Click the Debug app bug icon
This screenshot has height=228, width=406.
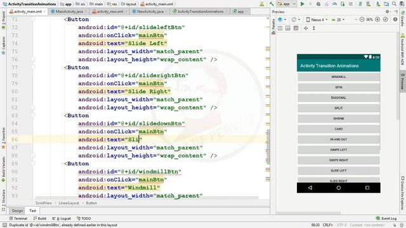[x=318, y=4]
